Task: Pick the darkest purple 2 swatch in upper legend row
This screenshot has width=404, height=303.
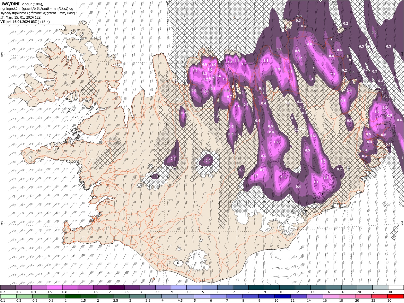Action: click(x=116, y=288)
